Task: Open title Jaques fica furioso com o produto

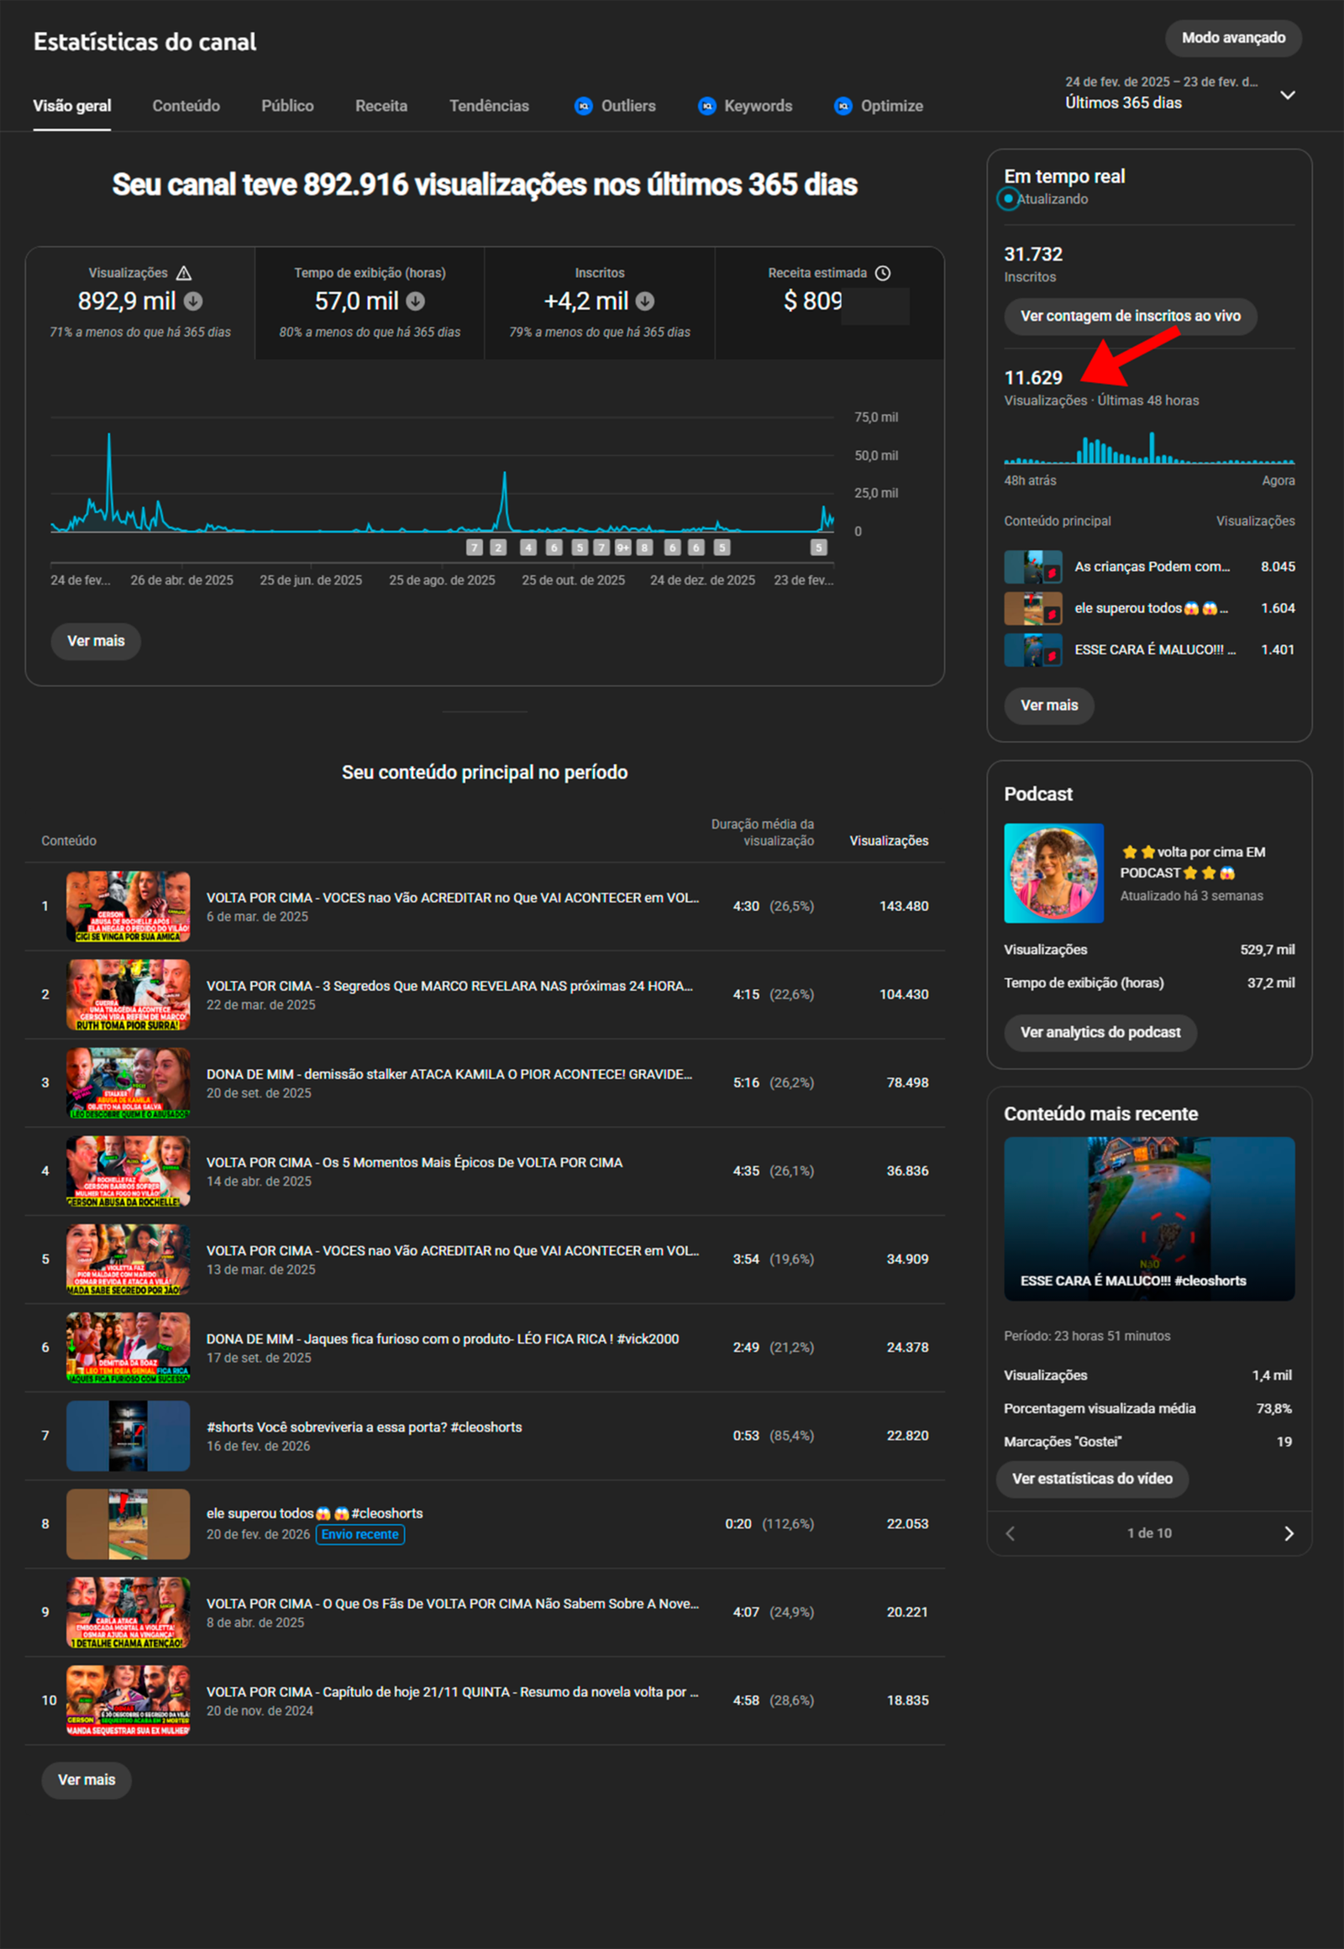Action: point(442,1339)
